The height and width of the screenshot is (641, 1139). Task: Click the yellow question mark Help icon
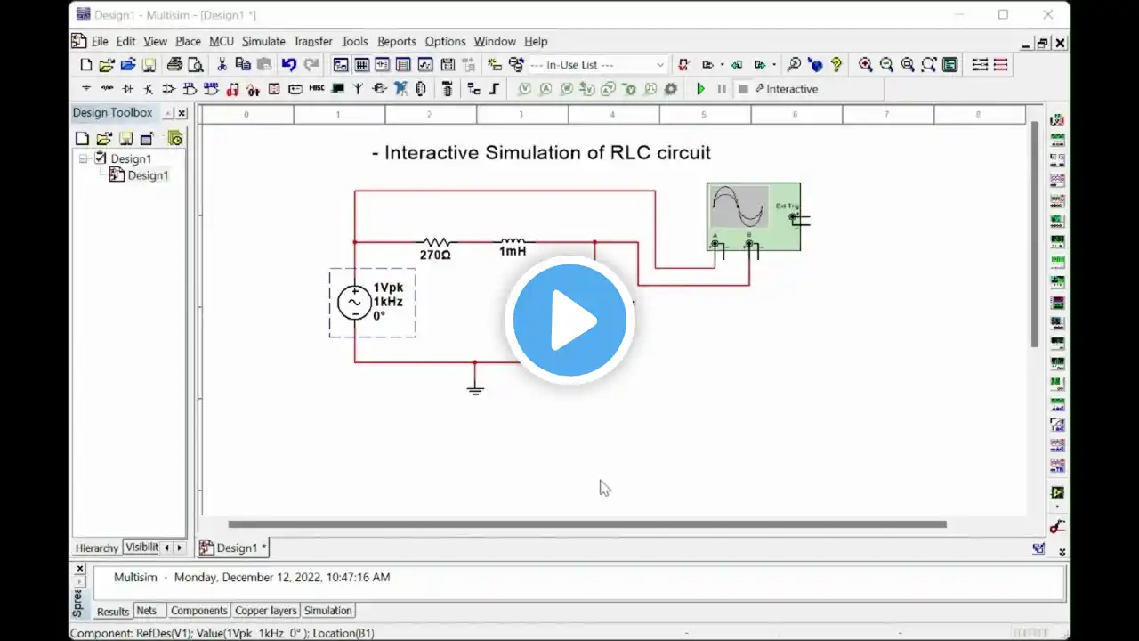[836, 65]
